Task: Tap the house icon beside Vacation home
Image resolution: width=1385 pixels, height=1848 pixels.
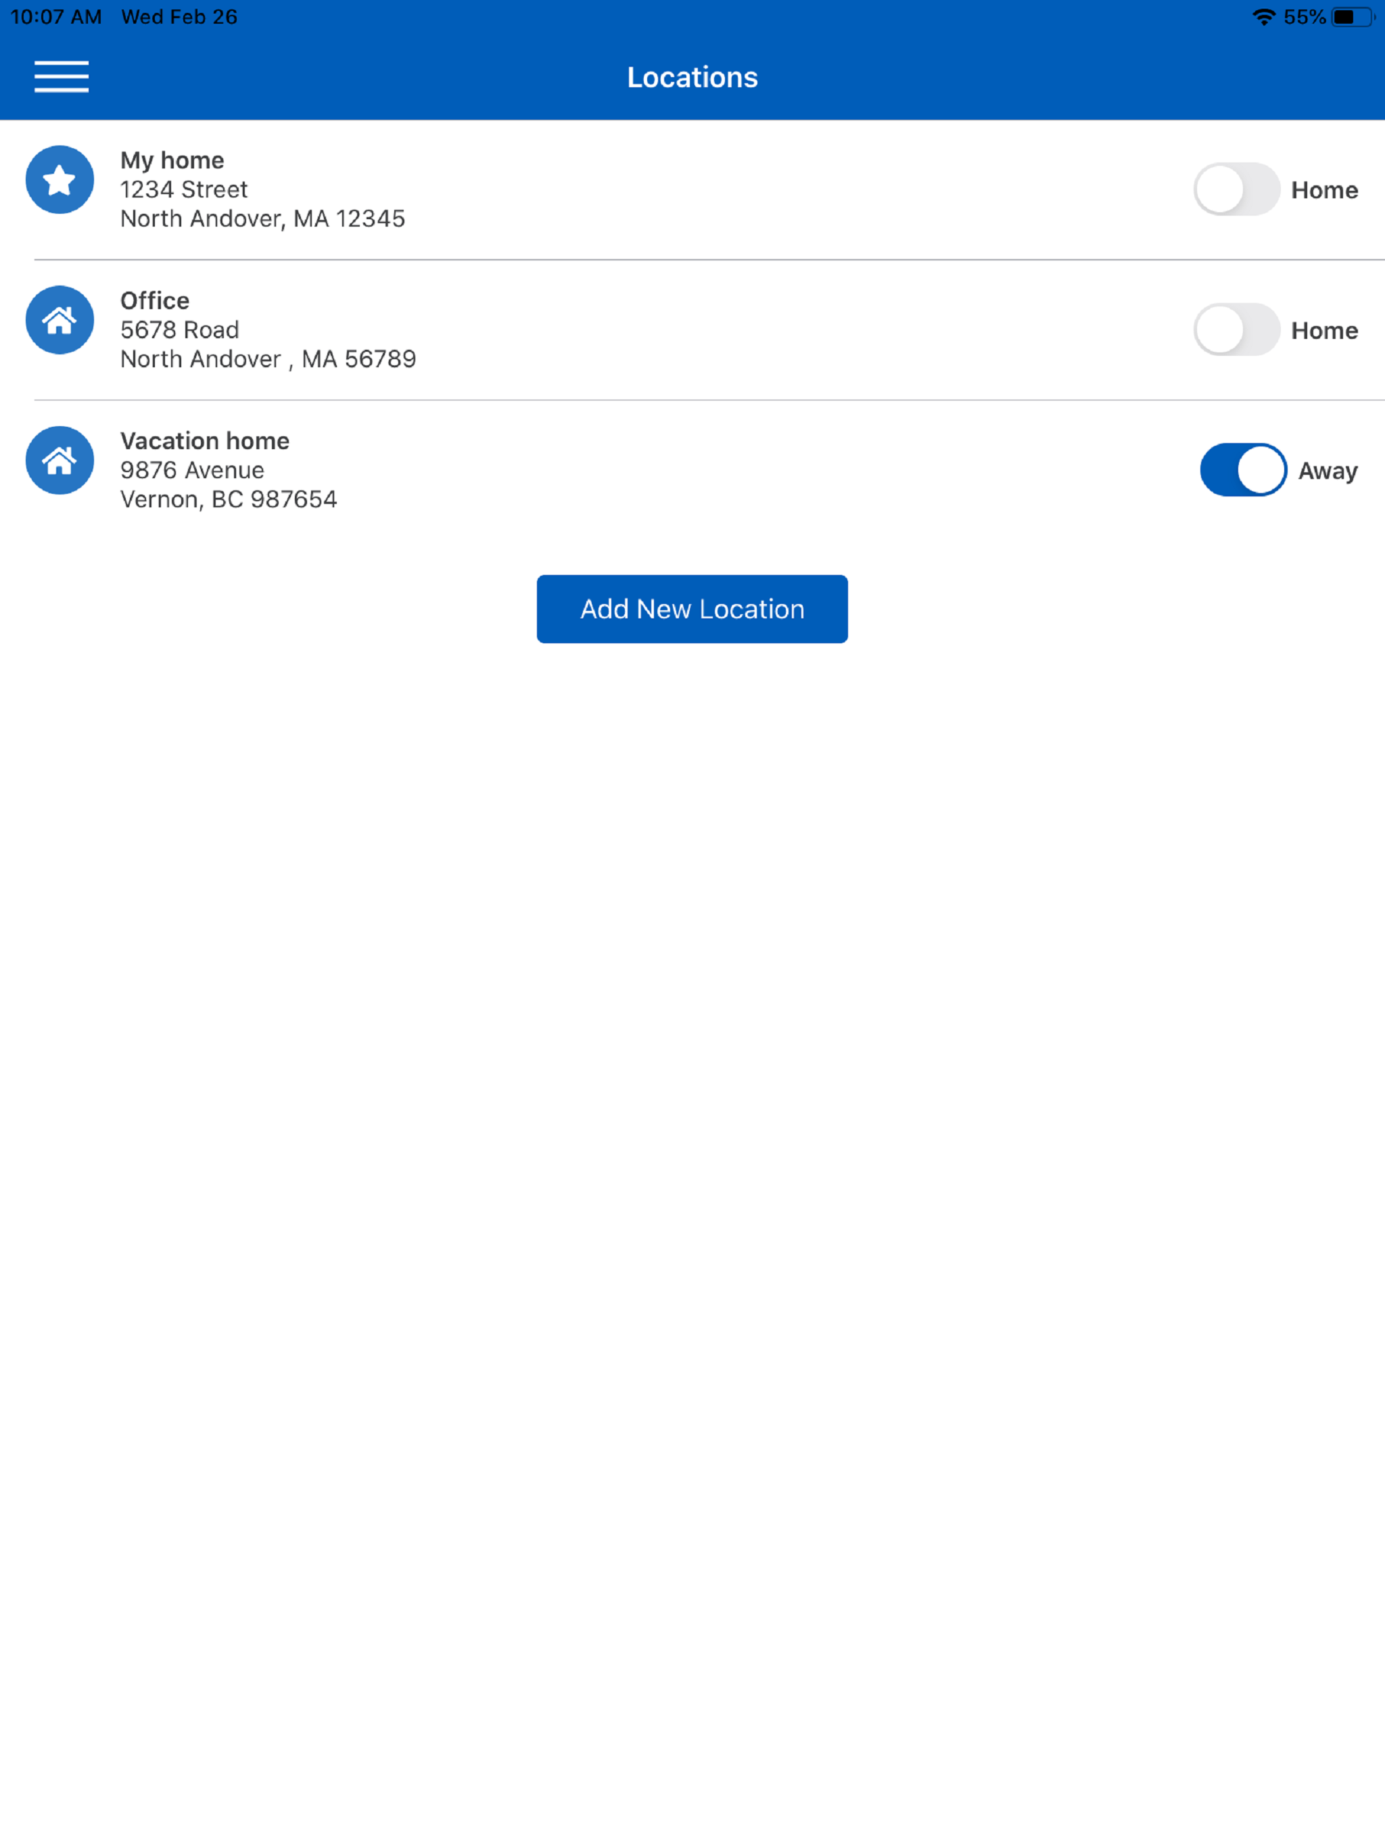Action: coord(60,461)
